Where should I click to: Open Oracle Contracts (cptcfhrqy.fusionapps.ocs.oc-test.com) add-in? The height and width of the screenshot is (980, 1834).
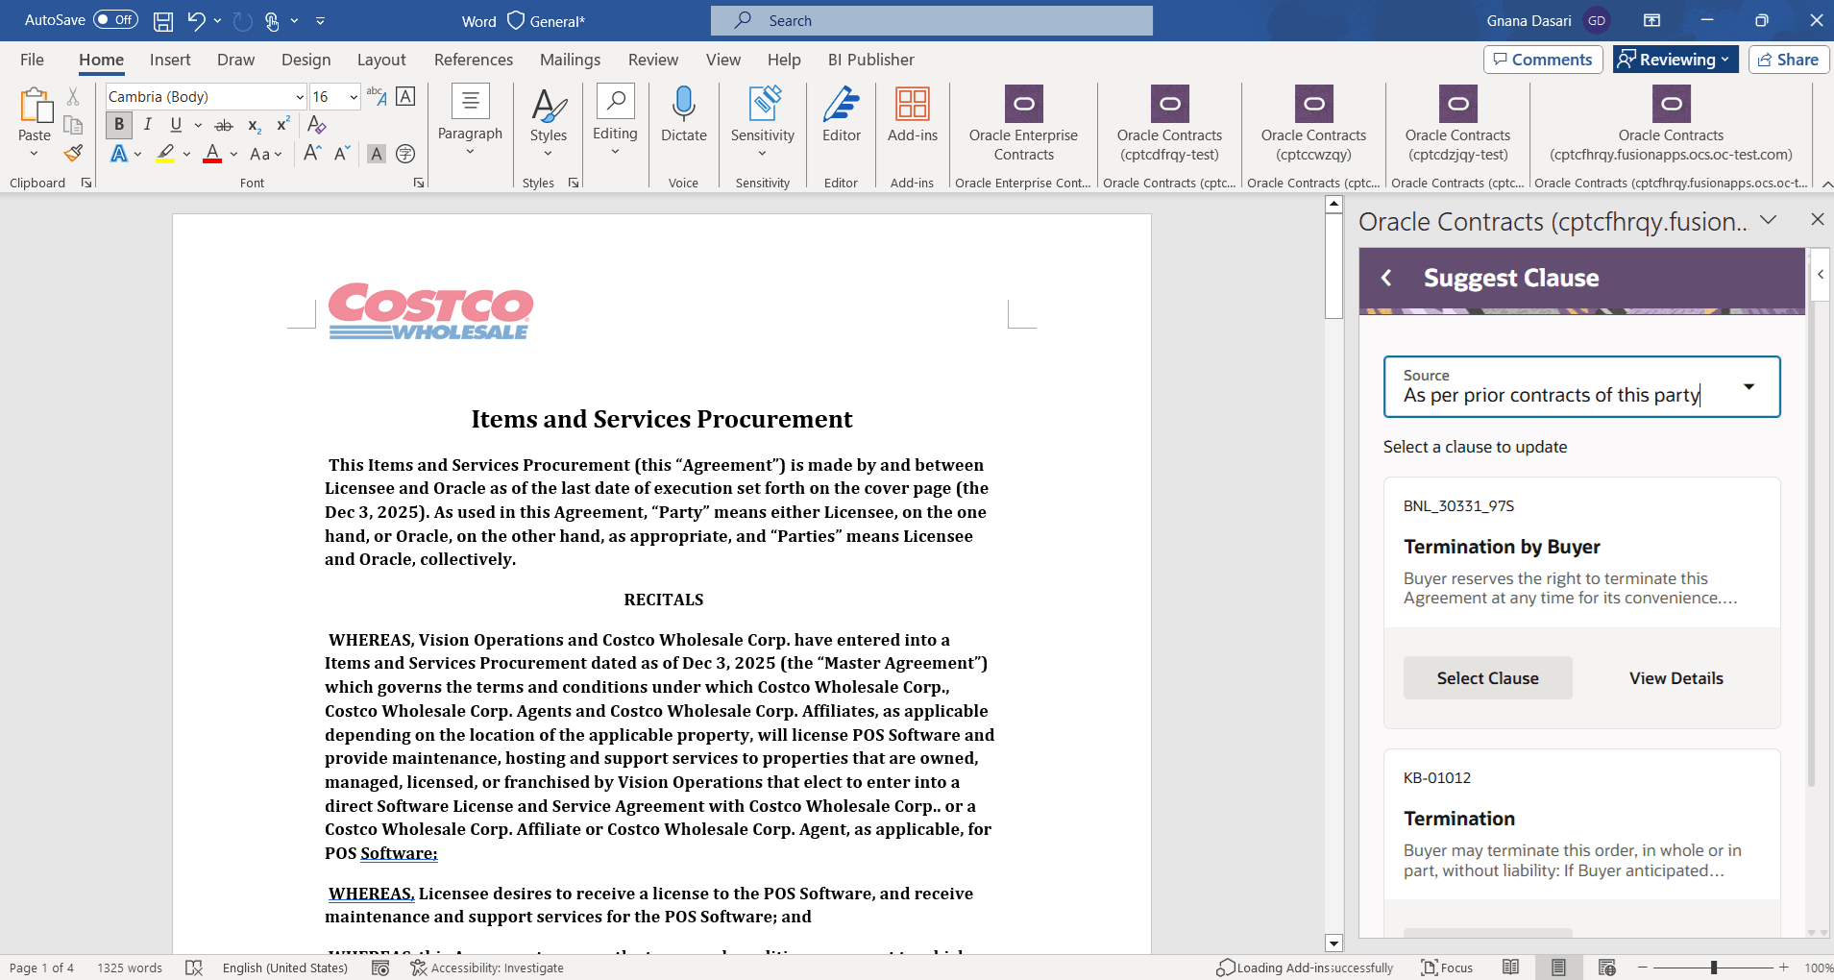1671,124
